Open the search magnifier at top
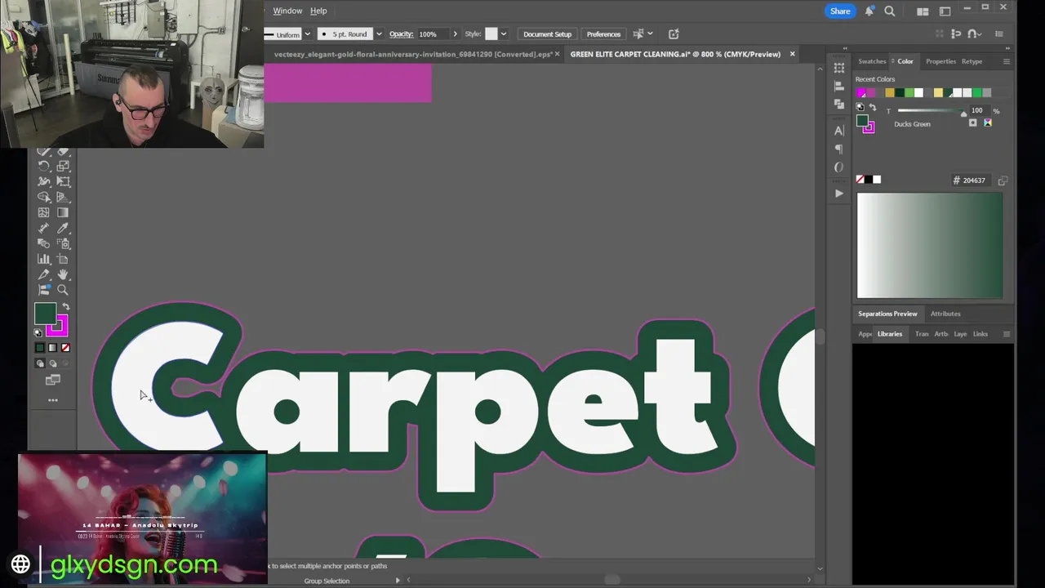Viewport: 1045px width, 588px height. (890, 11)
